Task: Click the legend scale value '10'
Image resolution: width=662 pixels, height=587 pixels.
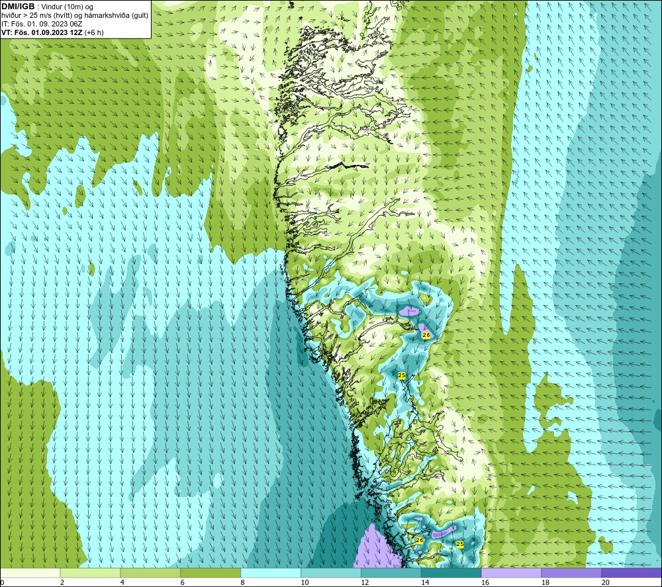Action: [x=305, y=583]
